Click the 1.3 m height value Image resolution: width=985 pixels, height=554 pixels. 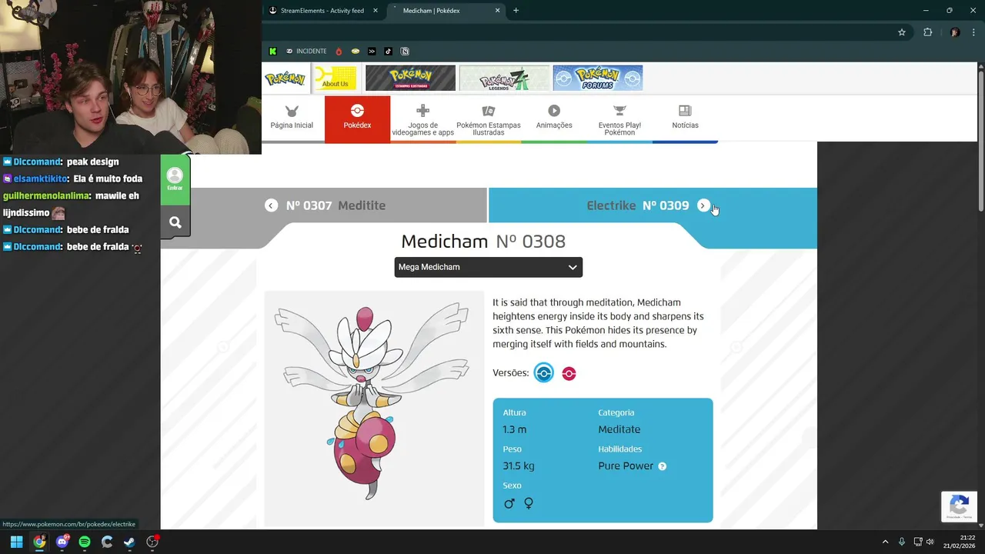pyautogui.click(x=515, y=429)
